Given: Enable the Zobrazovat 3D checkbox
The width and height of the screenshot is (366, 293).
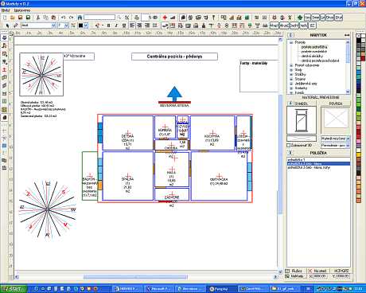Looking at the screenshot, I should [x=289, y=146].
